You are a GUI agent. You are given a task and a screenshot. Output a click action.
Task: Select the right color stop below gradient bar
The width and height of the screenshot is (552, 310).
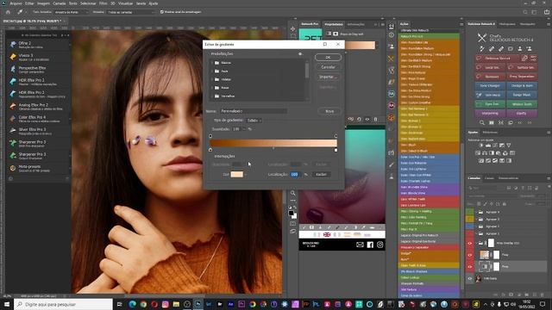[x=336, y=150]
